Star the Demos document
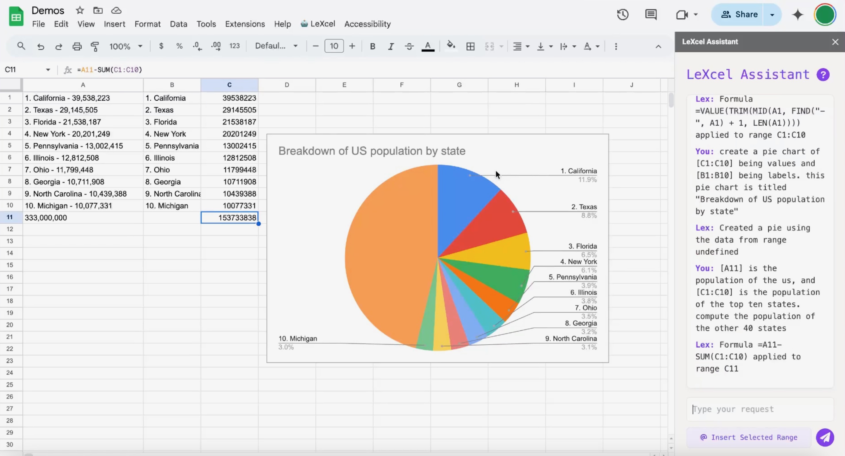Image resolution: width=845 pixels, height=456 pixels. click(80, 11)
